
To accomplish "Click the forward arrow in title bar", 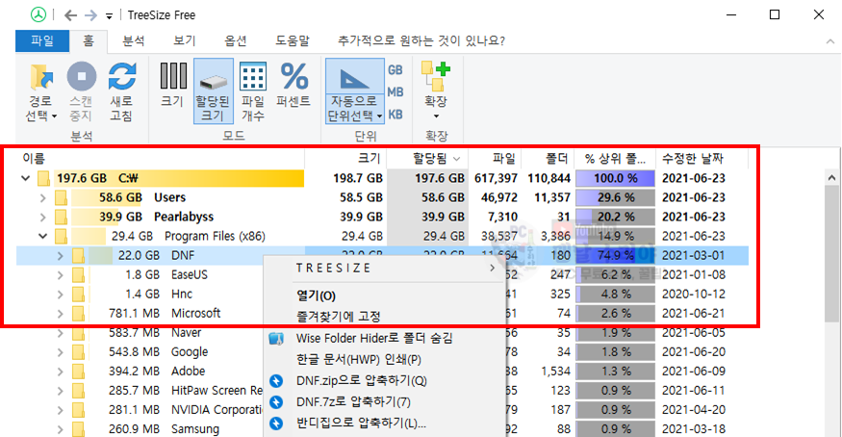I will [90, 15].
